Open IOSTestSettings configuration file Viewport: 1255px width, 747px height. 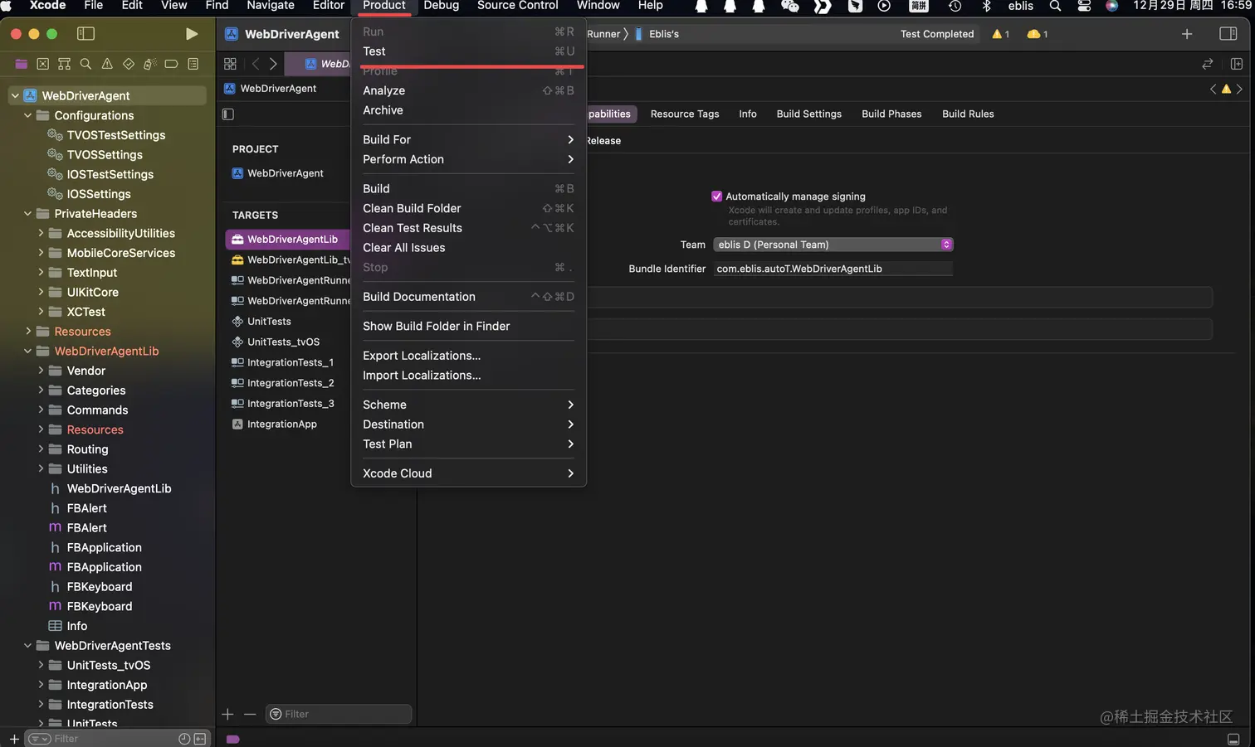pos(110,174)
